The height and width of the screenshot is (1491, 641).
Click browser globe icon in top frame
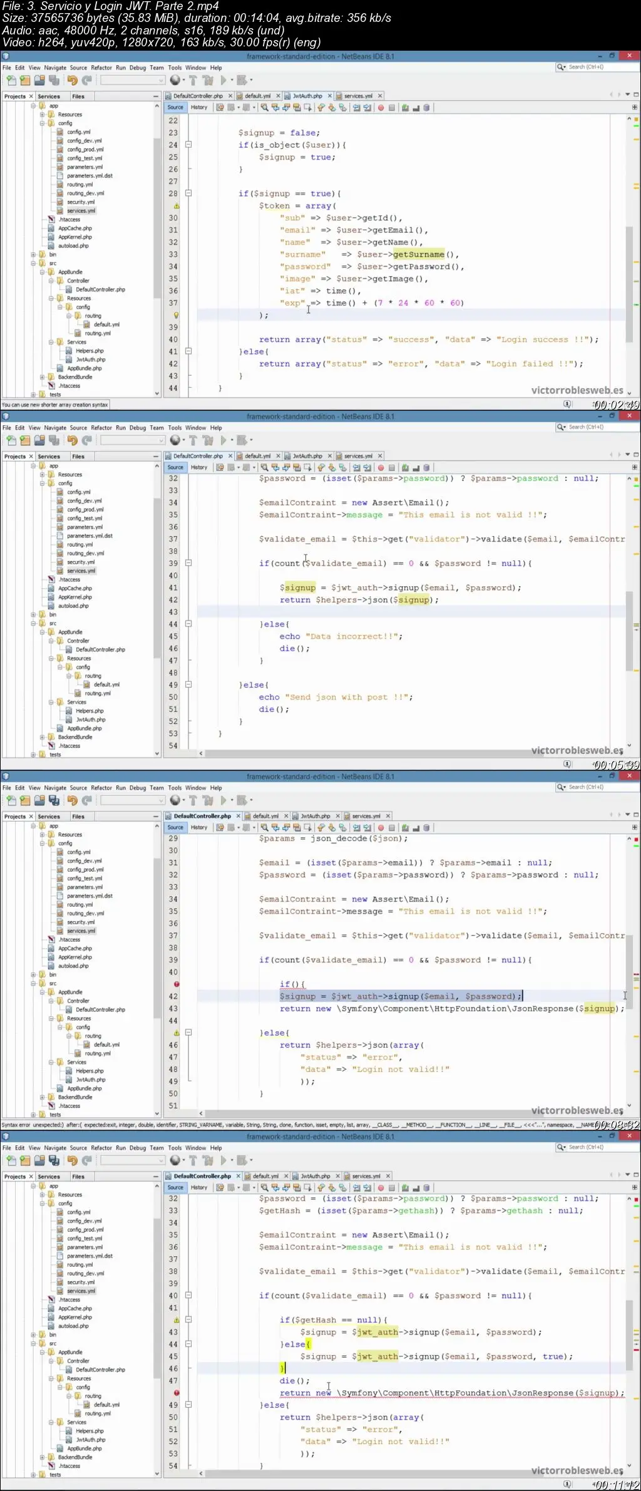tap(175, 80)
